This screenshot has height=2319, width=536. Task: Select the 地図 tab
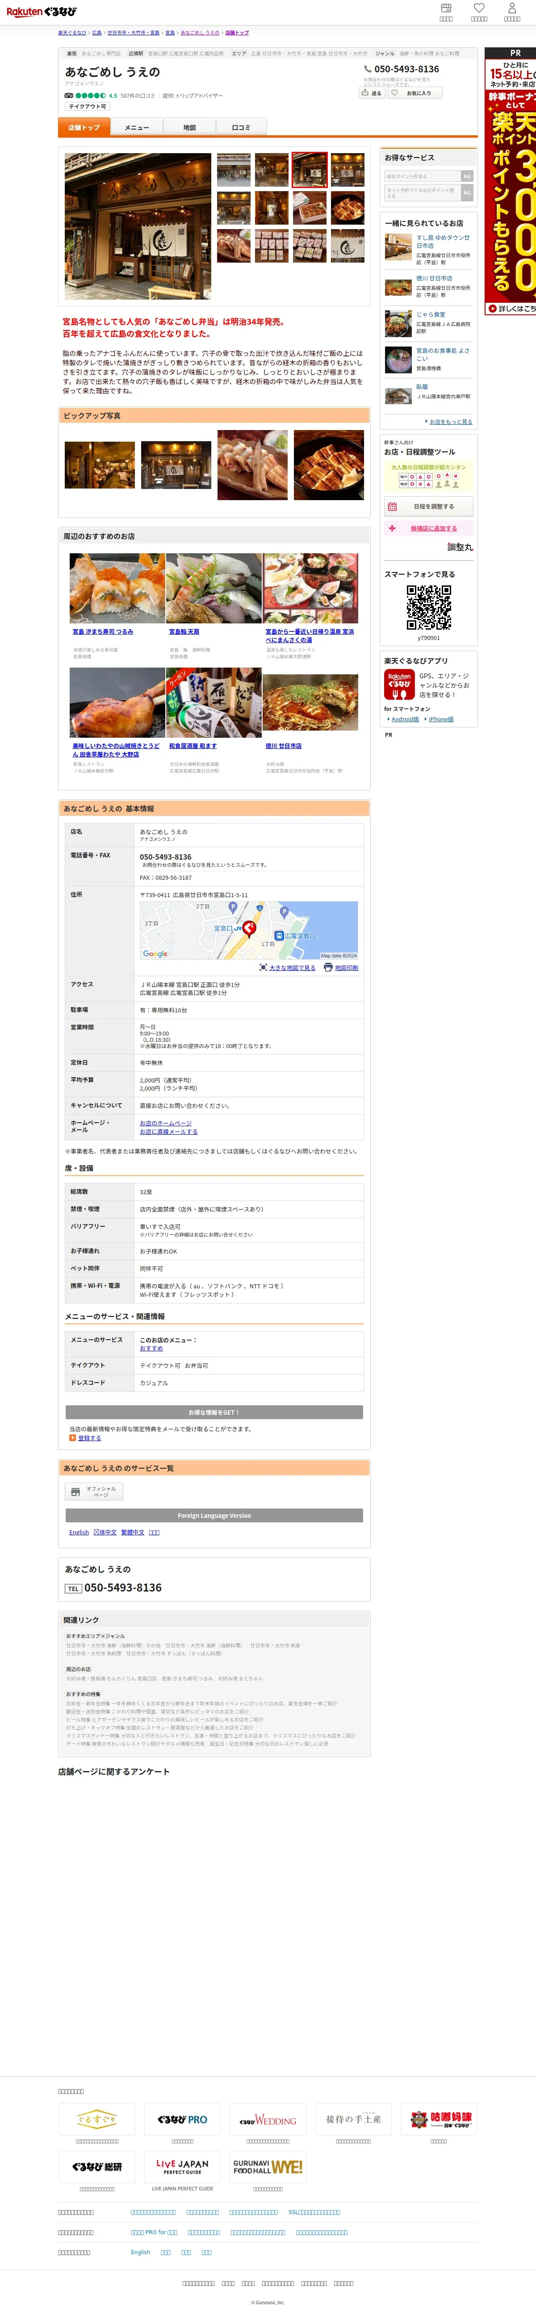point(189,128)
